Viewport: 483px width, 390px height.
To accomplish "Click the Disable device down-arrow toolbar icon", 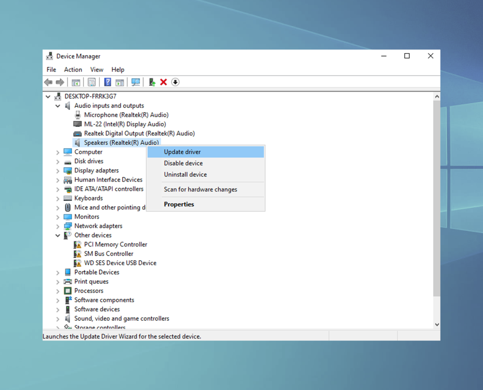I will point(175,82).
